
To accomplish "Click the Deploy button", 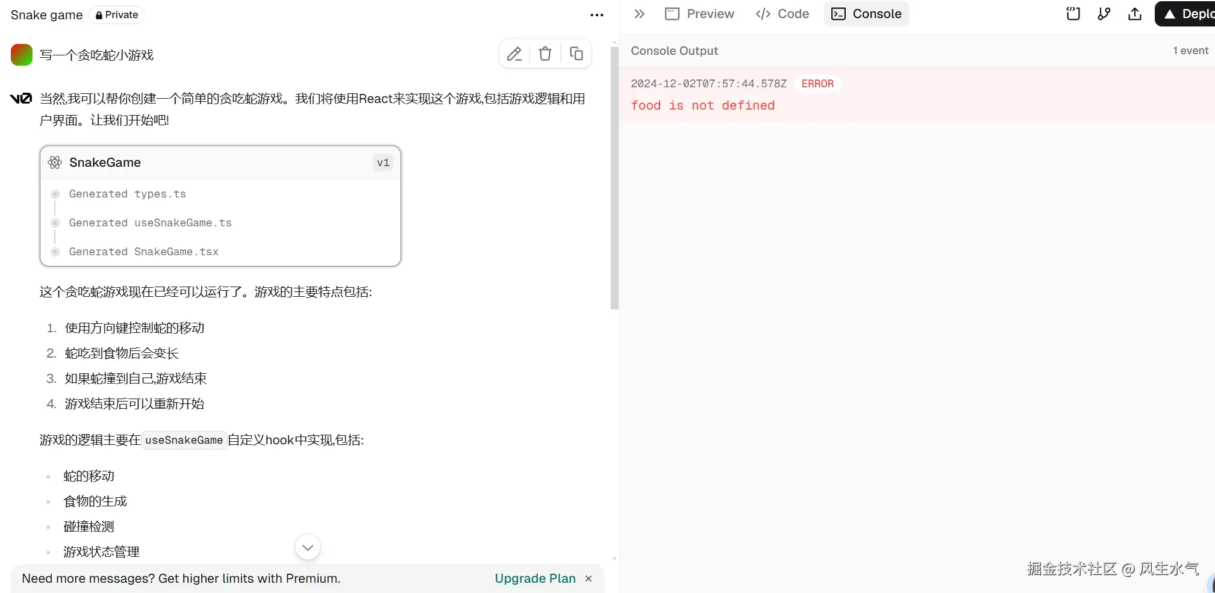I will coord(1185,14).
